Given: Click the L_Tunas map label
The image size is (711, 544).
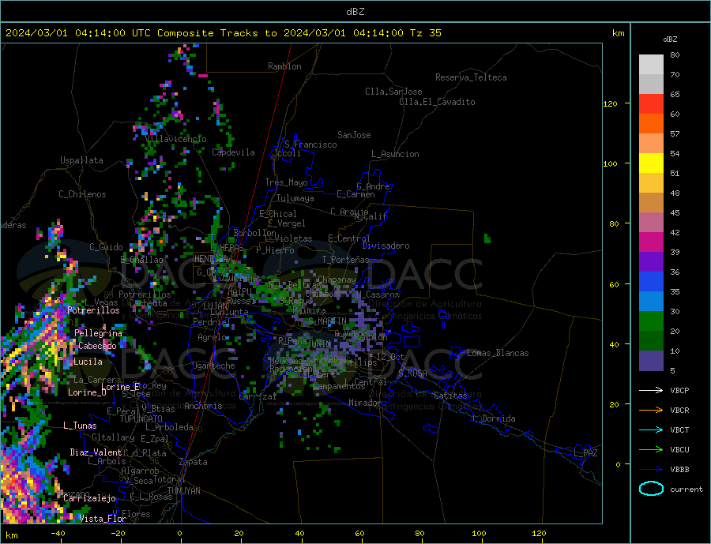Looking at the screenshot, I should point(80,426).
